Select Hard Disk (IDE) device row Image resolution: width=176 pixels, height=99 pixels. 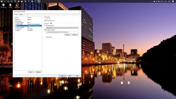[x=28, y=23]
